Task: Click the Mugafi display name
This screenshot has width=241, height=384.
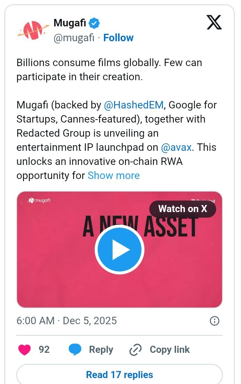Action: (71, 22)
